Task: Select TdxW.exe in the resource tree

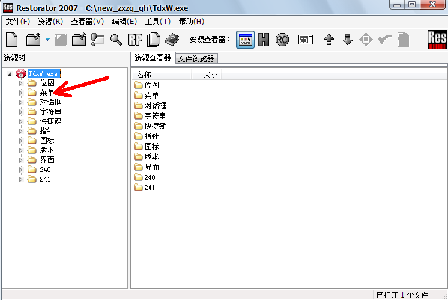Action: tap(44, 73)
